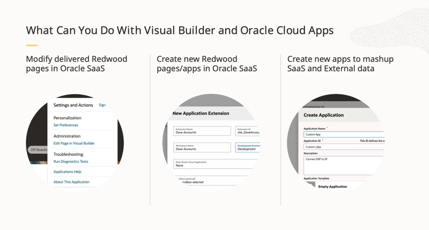
Task: Click the Sandbox optional field
Action: pyautogui.click(x=210, y=181)
